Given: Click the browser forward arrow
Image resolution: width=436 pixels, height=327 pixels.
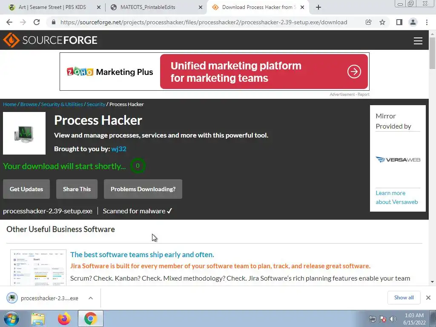Looking at the screenshot, I should 23,22.
